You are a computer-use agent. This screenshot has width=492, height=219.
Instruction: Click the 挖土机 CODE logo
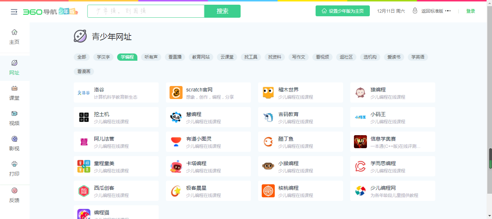click(84, 117)
